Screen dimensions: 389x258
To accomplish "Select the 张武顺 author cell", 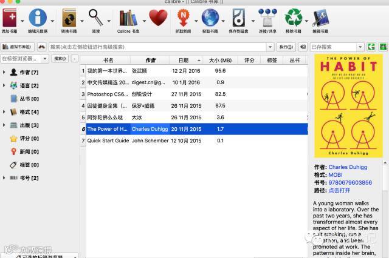I will [x=150, y=71].
